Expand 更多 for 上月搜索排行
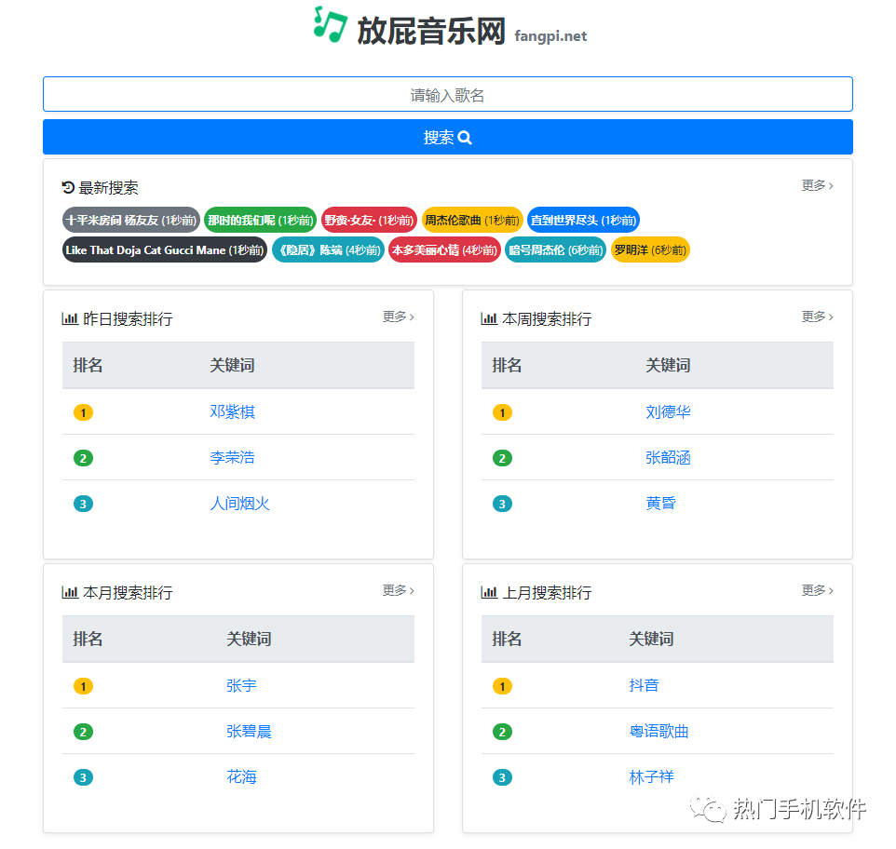 pyautogui.click(x=817, y=590)
